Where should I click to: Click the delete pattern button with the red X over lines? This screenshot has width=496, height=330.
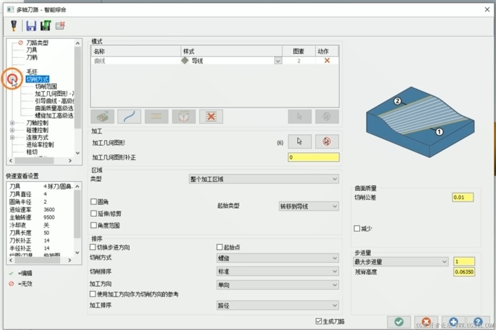[211, 117]
